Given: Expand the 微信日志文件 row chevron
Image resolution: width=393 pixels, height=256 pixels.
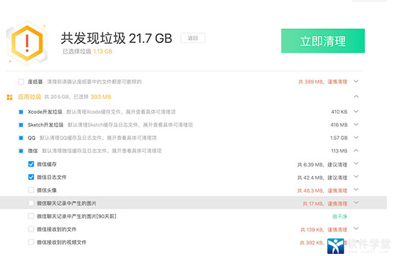Looking at the screenshot, I should coord(356,177).
